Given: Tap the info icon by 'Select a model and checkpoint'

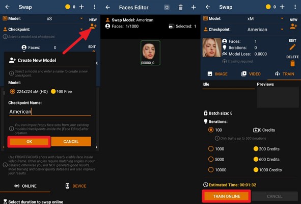Looking at the screenshot, I should pos(5,37).
